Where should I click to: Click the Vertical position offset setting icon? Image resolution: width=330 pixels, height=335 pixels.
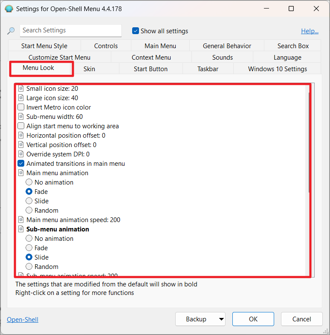pyautogui.click(x=21, y=144)
